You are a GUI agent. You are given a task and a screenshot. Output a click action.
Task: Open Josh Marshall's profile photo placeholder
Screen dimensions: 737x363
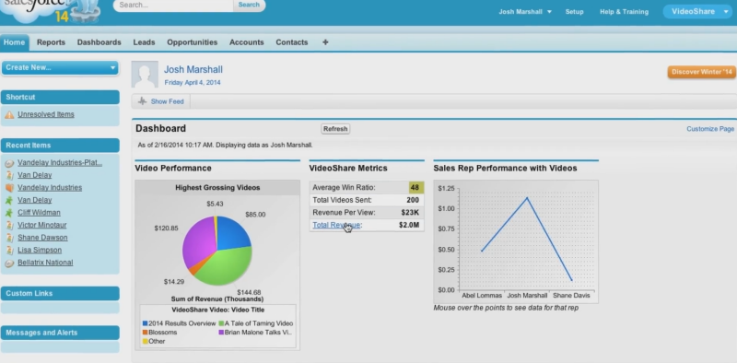click(x=145, y=75)
